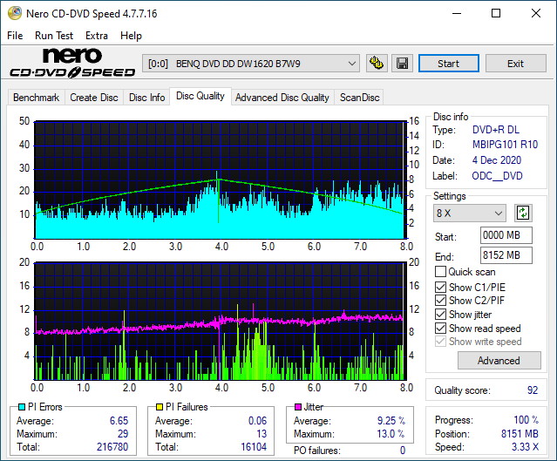Click the cyan PI Errors legend swatch
This screenshot has width=557, height=461.
point(21,407)
